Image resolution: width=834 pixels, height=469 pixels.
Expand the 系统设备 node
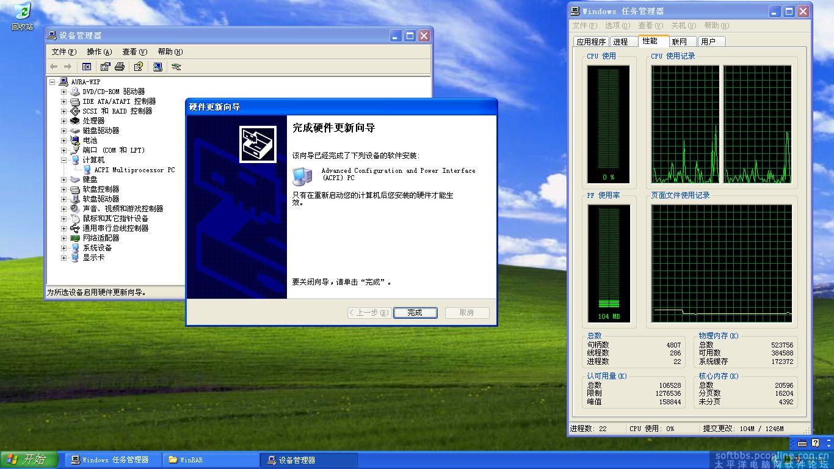pyautogui.click(x=63, y=248)
